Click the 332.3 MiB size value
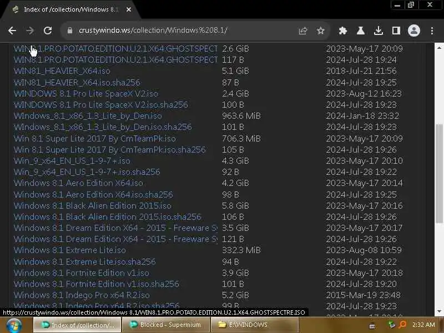The width and height of the screenshot is (444, 333). tap(241, 250)
